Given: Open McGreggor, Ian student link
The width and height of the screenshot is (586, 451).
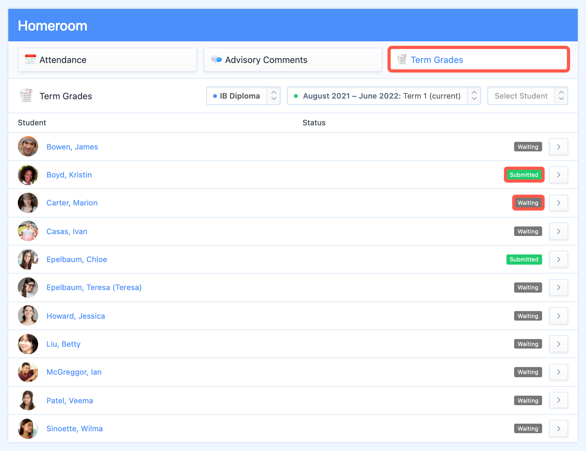Looking at the screenshot, I should 74,372.
